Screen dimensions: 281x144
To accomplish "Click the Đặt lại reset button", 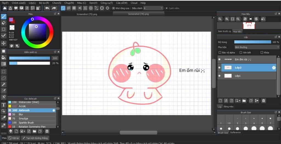I will [14, 138].
